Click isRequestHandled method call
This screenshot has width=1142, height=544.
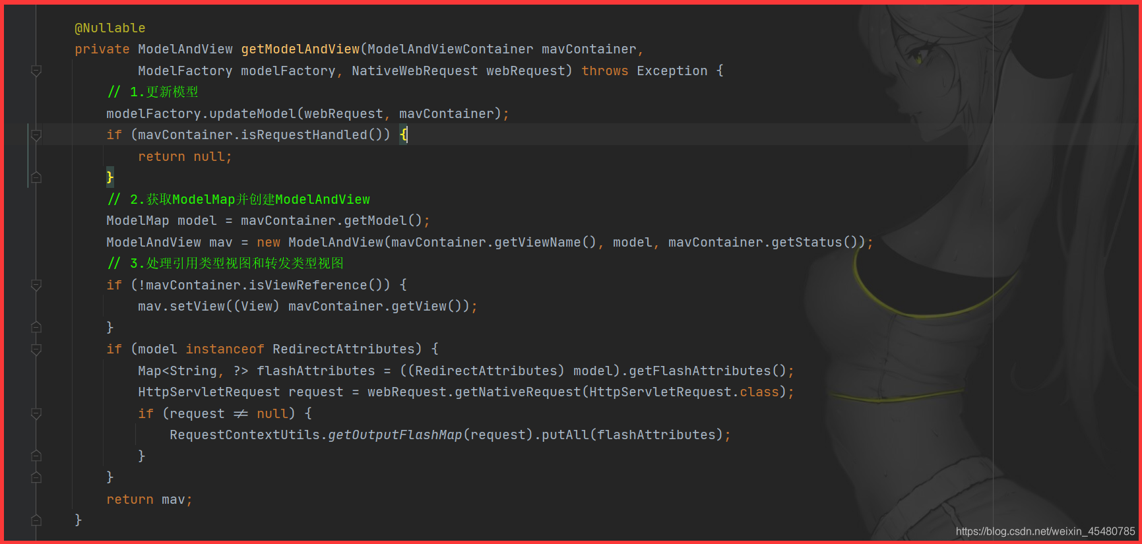click(x=304, y=135)
